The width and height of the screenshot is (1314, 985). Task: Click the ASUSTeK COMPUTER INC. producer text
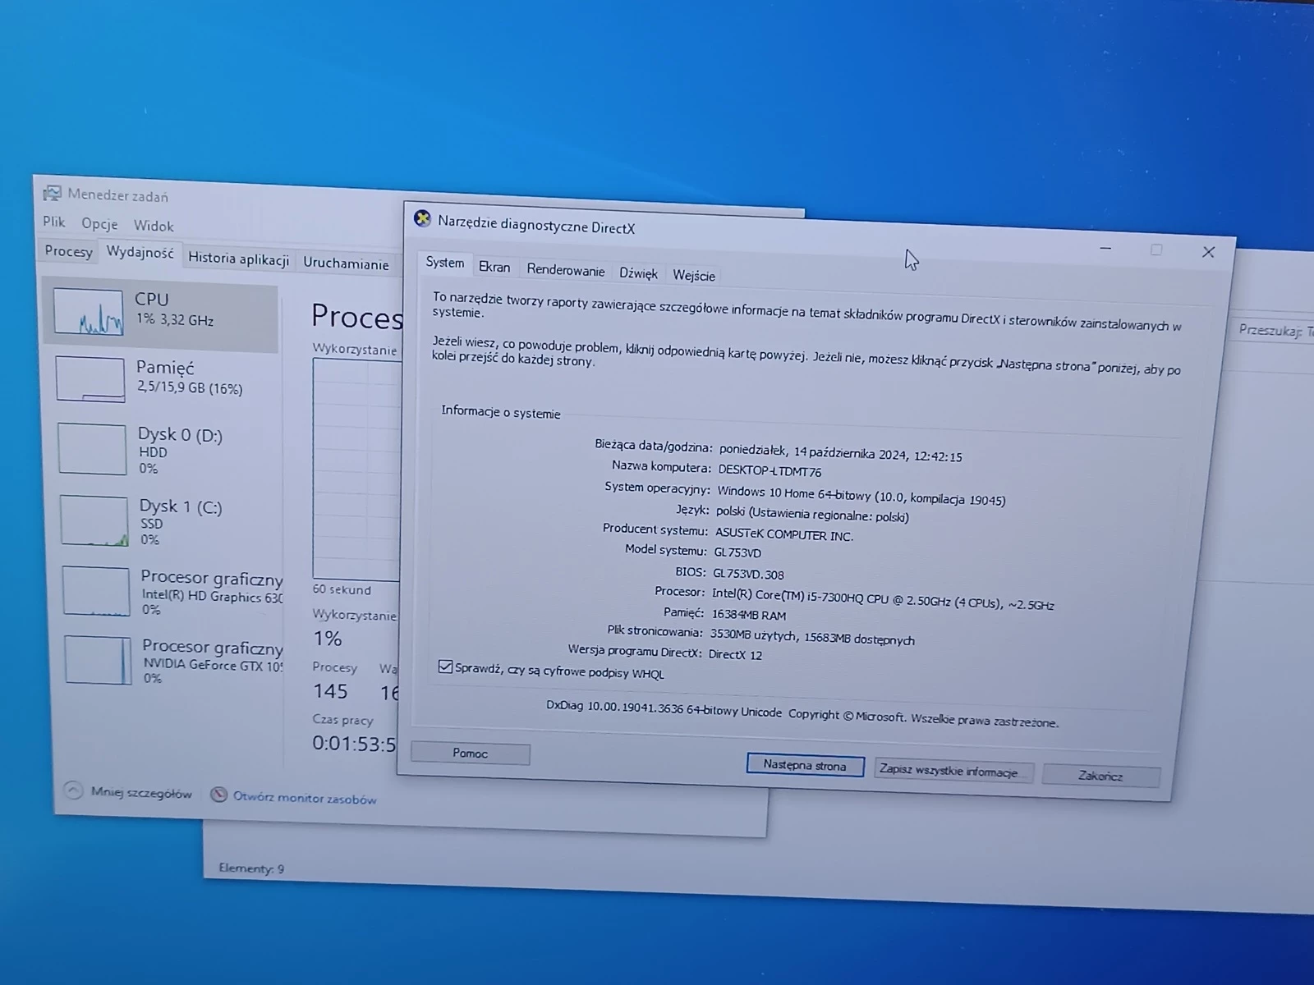coord(784,534)
